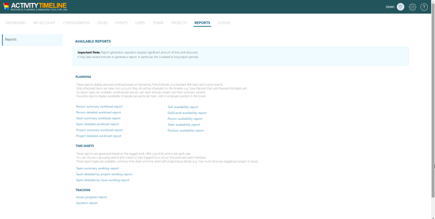Open the help question mark icon
Viewport: 435px width, 219px height.
pos(424,7)
